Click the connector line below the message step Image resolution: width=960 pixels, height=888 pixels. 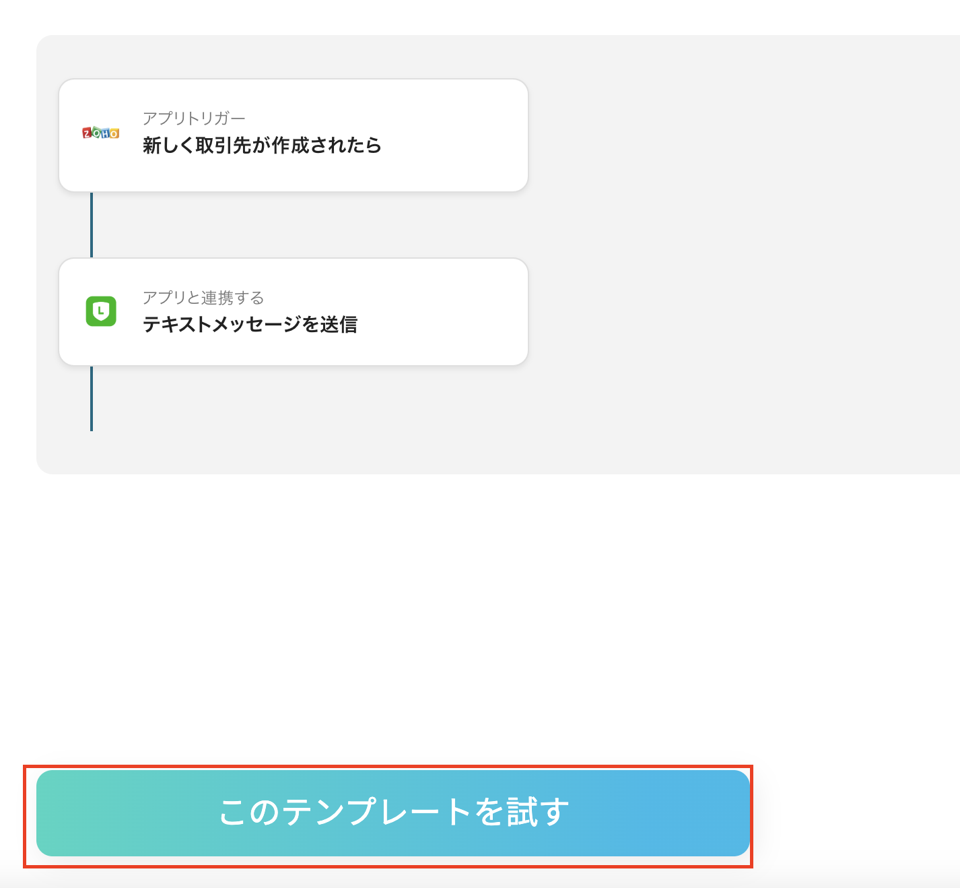(x=92, y=399)
